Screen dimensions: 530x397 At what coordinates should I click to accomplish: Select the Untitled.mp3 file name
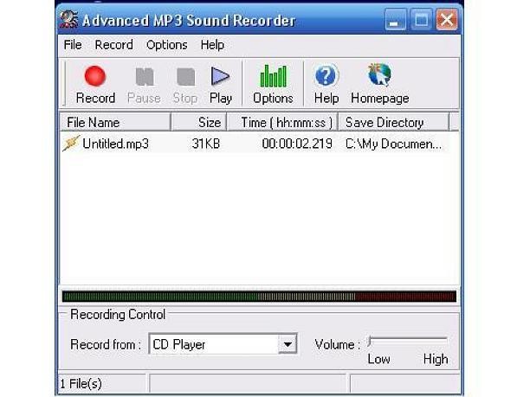point(115,144)
